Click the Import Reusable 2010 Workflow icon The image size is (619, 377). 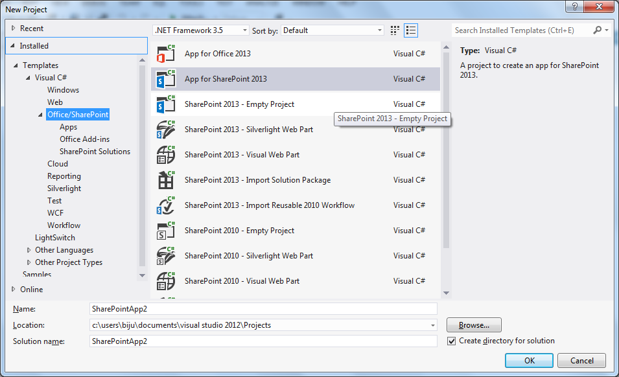pos(166,205)
